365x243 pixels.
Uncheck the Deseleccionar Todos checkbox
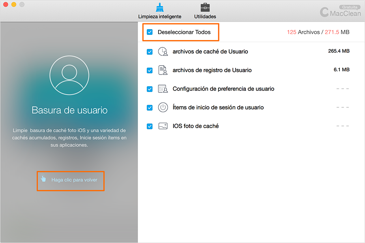[150, 32]
